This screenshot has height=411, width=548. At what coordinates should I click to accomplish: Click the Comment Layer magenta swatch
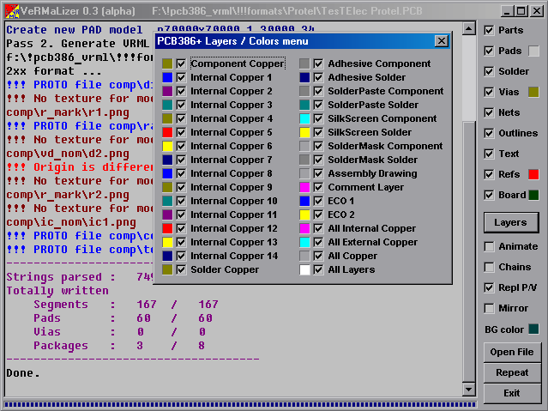304,187
